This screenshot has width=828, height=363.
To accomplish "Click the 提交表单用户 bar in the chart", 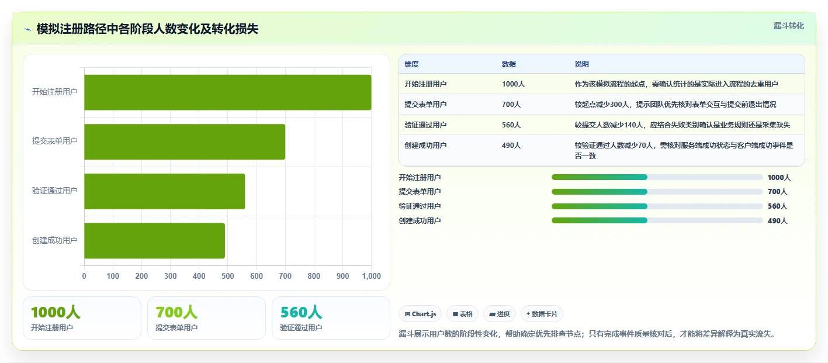I will point(185,141).
